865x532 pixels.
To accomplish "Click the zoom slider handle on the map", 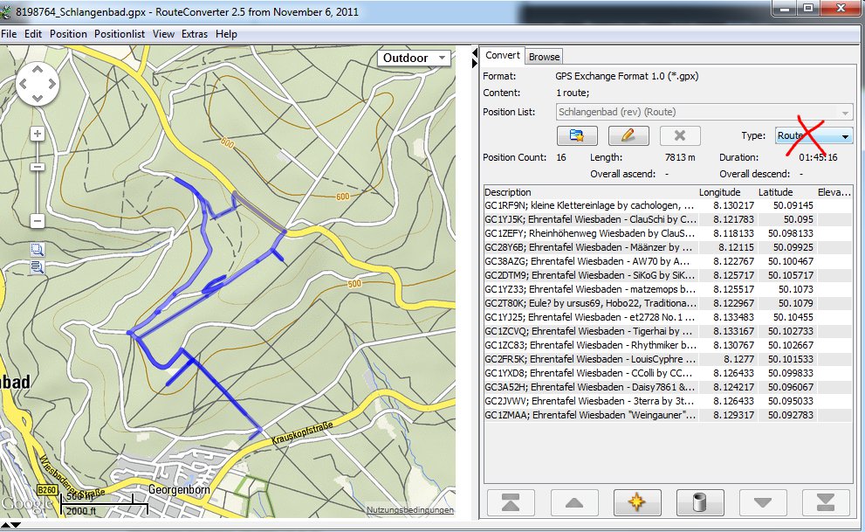I will 37,167.
